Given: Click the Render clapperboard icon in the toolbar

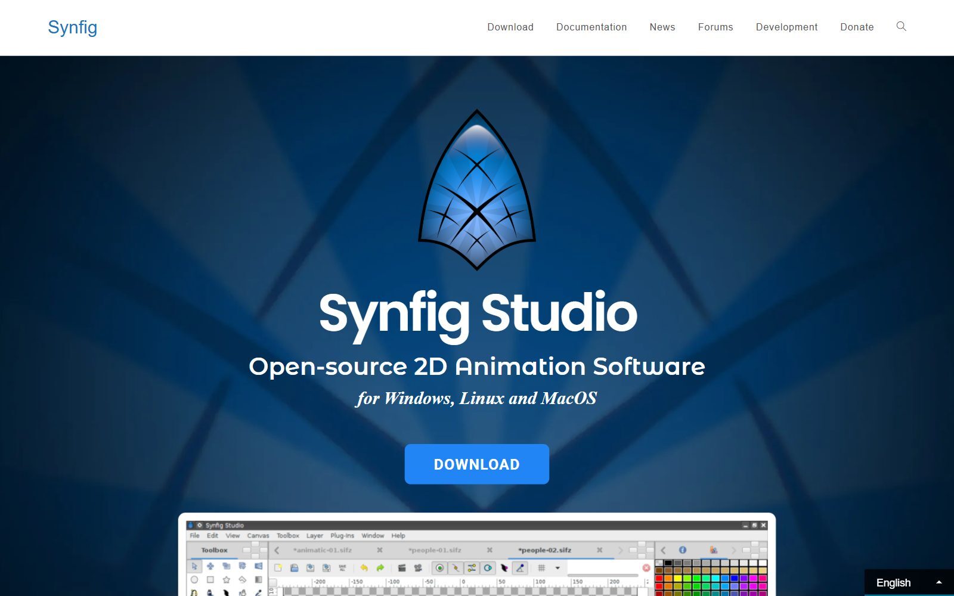Looking at the screenshot, I should click(402, 568).
